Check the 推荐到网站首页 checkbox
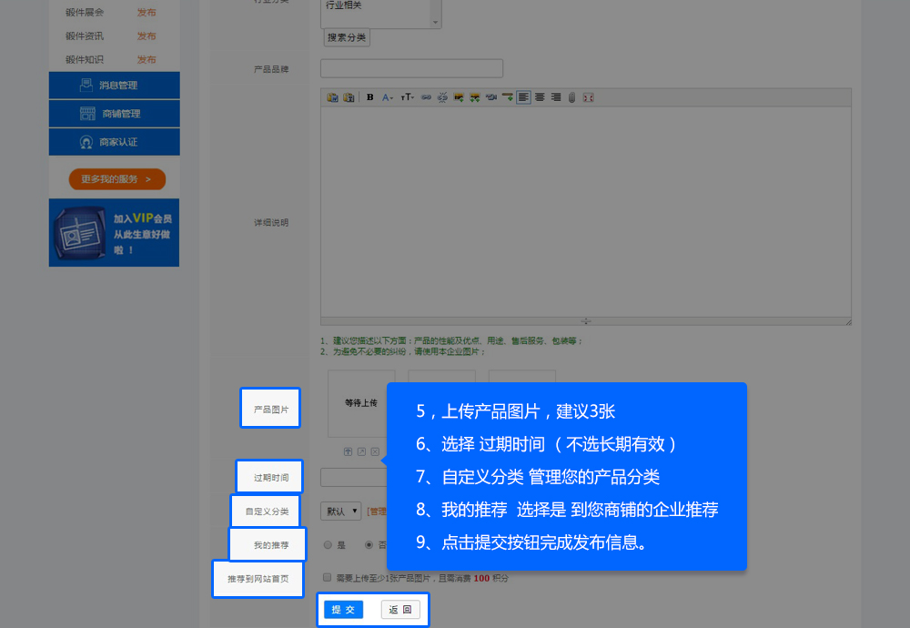 point(328,578)
